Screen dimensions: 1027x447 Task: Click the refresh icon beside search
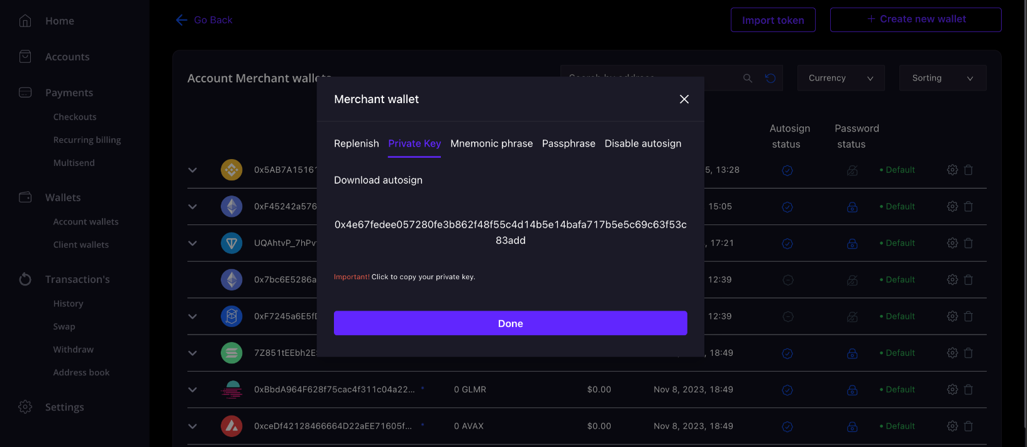pos(770,78)
